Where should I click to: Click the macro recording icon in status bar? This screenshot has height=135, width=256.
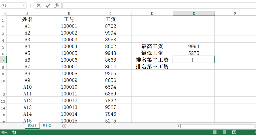[14, 132]
